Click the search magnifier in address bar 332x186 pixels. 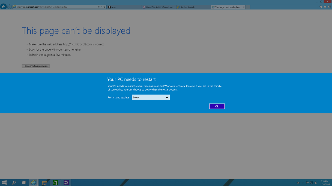click(99, 7)
